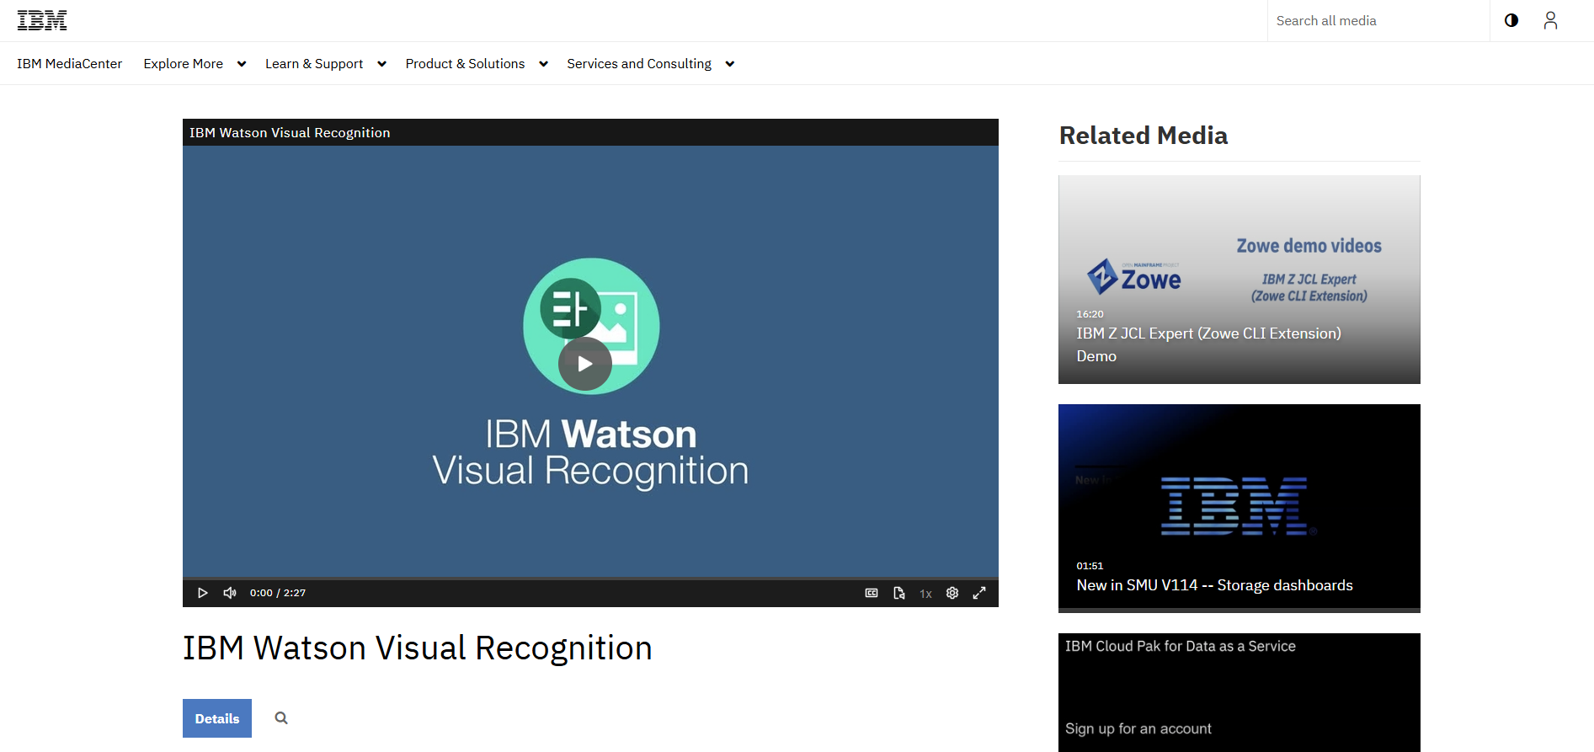Open the user account icon

(x=1550, y=20)
